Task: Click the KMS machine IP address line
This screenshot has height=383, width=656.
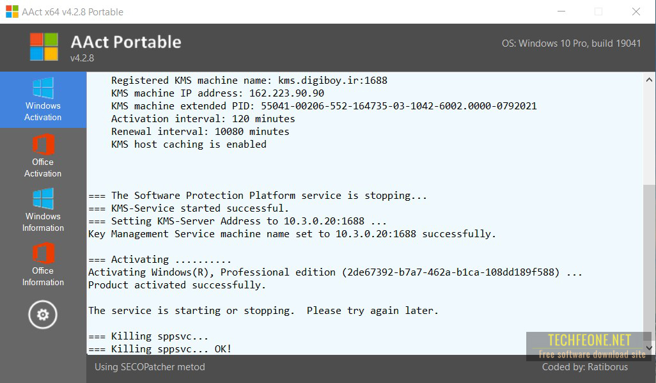Action: tap(217, 93)
